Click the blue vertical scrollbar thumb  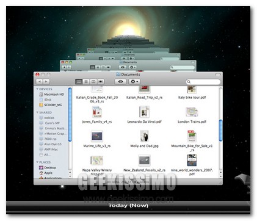tap(220, 131)
